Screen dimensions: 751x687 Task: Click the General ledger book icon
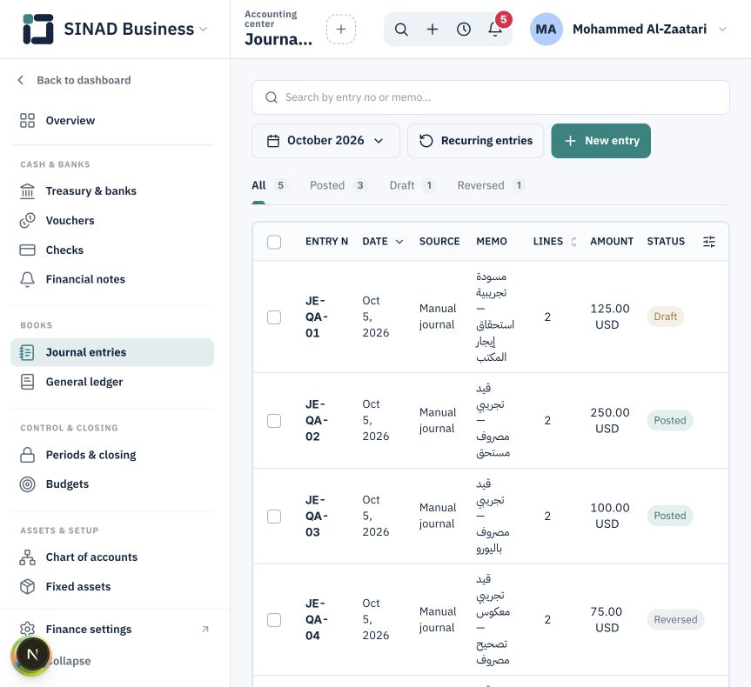click(x=27, y=382)
